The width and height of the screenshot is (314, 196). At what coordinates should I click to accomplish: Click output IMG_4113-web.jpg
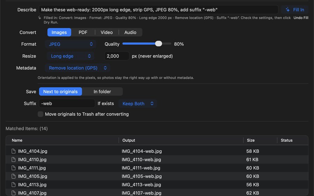[141, 184]
